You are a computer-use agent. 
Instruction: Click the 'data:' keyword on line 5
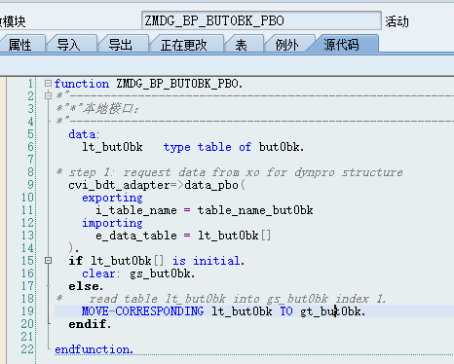tap(84, 134)
